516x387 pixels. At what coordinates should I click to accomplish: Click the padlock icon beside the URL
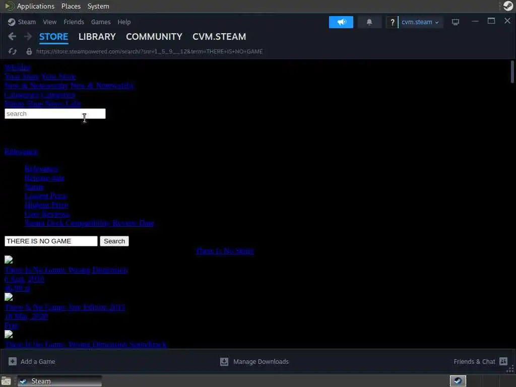pyautogui.click(x=29, y=52)
